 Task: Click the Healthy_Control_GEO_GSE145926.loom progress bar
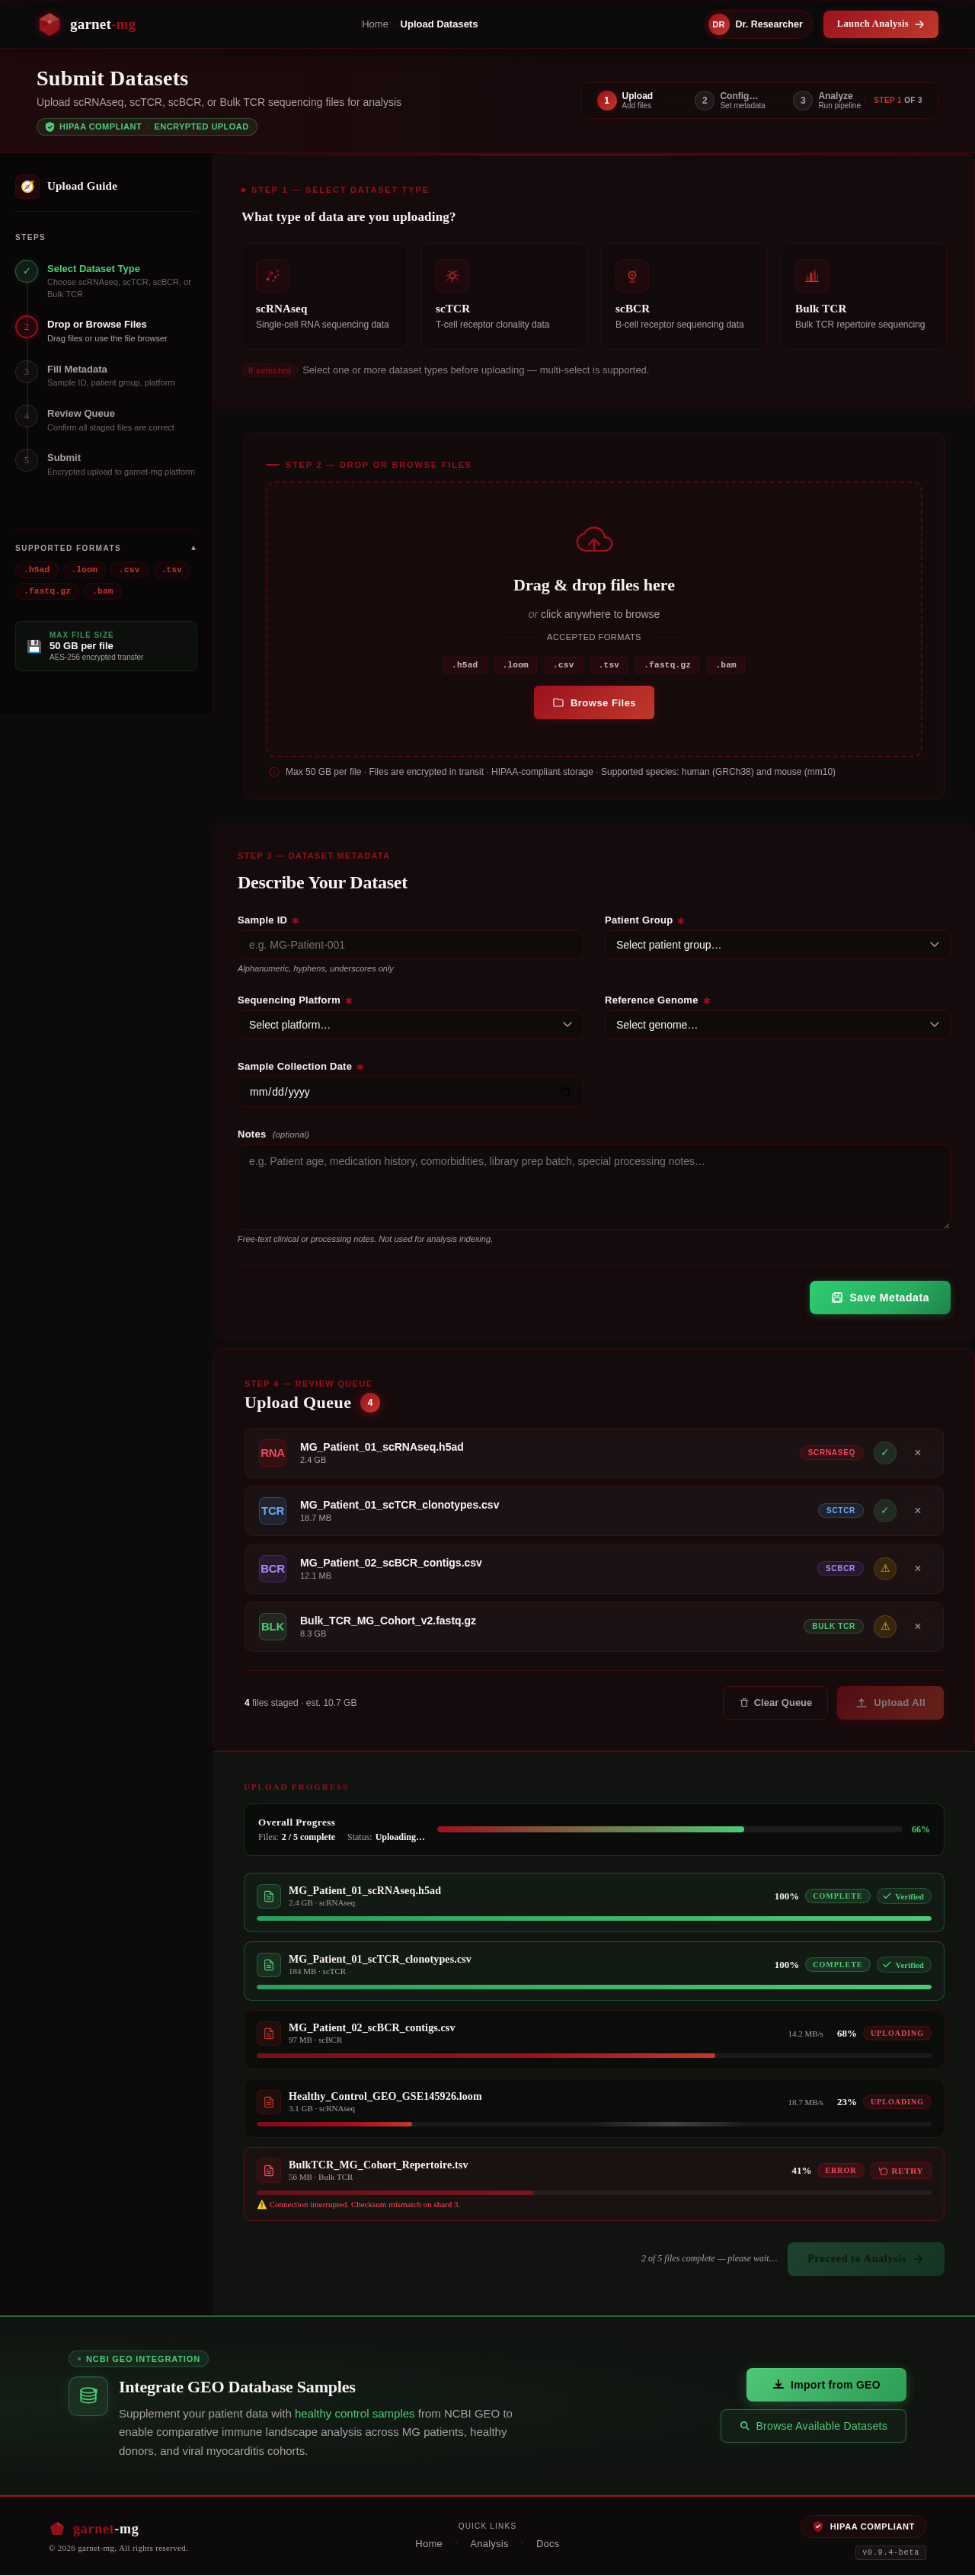click(594, 2124)
